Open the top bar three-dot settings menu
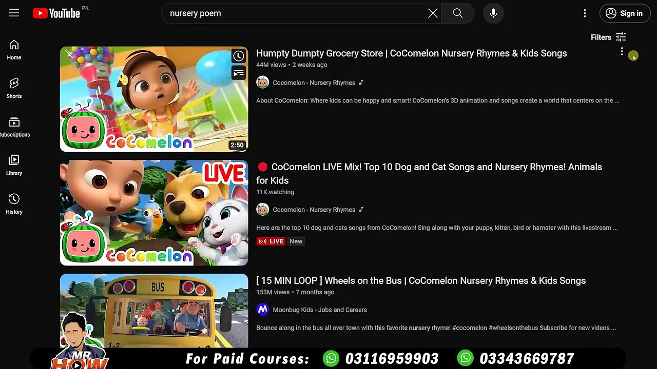Viewport: 657px width, 369px height. pos(585,13)
